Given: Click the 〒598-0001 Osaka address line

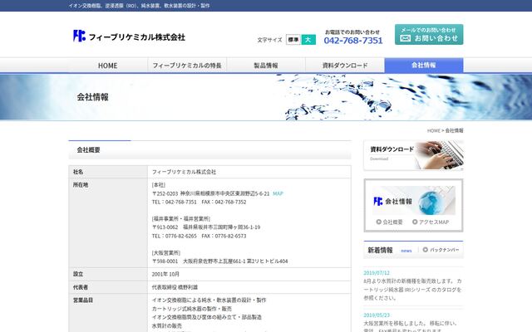Looking at the screenshot, I should pyautogui.click(x=219, y=261).
